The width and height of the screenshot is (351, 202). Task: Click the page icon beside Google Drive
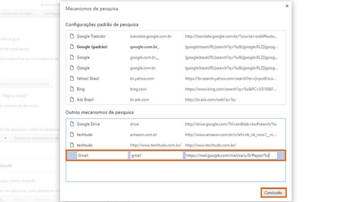(72, 124)
